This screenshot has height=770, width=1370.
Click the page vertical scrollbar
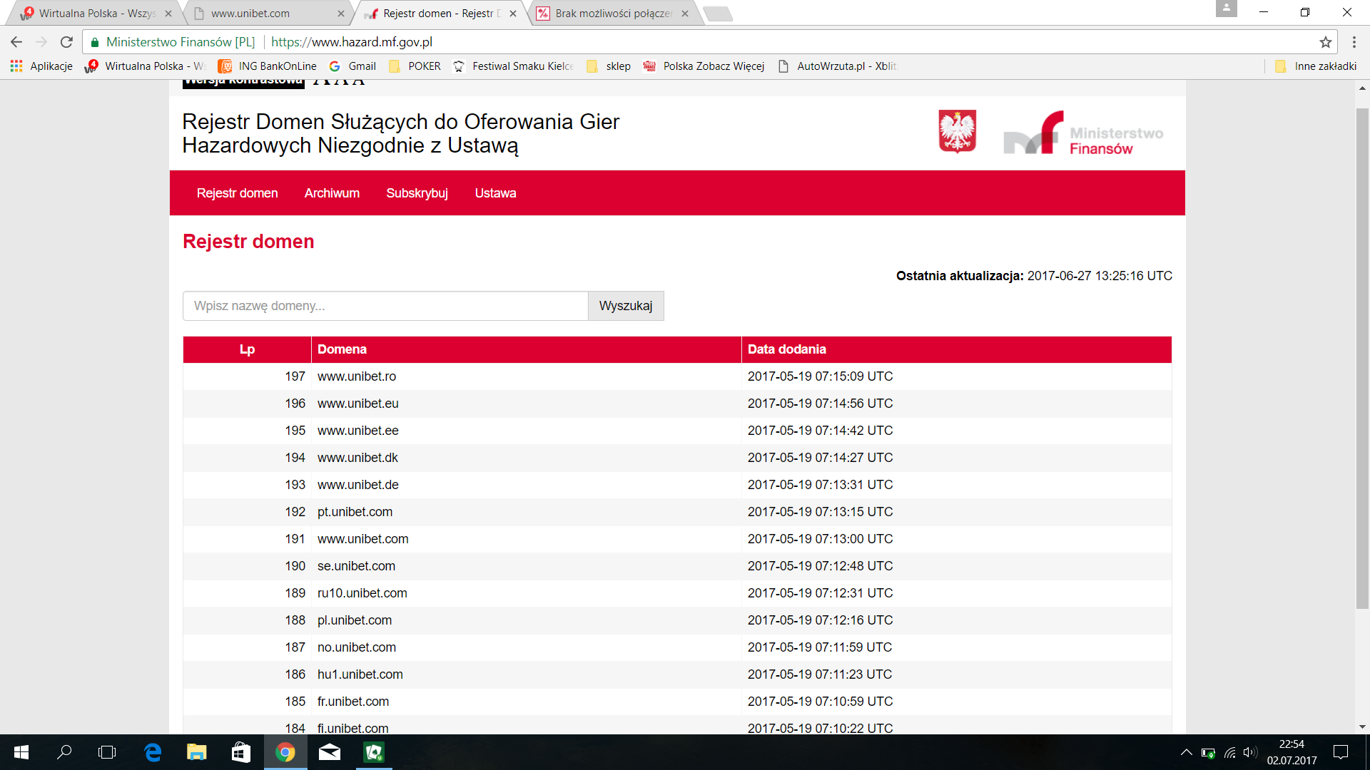pyautogui.click(x=1362, y=358)
